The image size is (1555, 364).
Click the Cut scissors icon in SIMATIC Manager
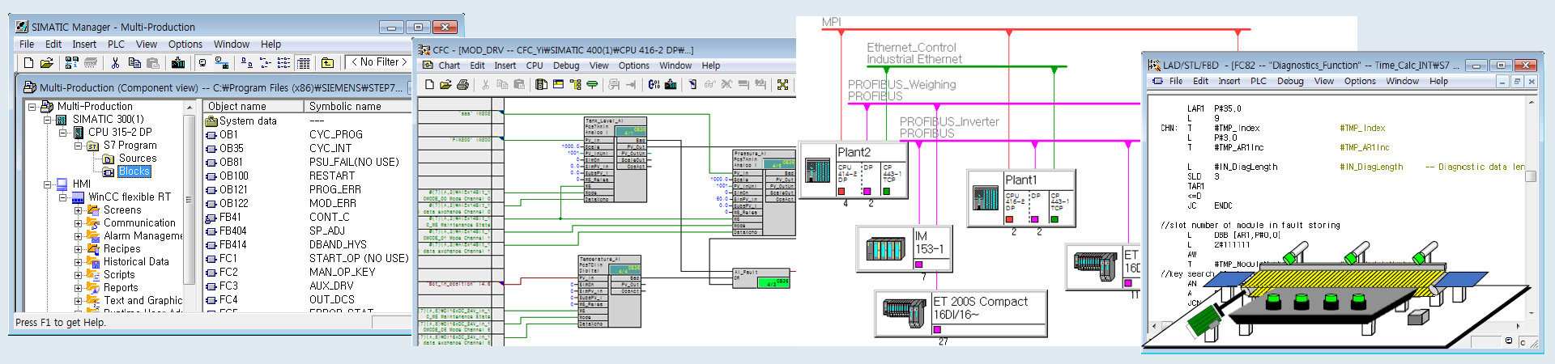click(x=115, y=63)
